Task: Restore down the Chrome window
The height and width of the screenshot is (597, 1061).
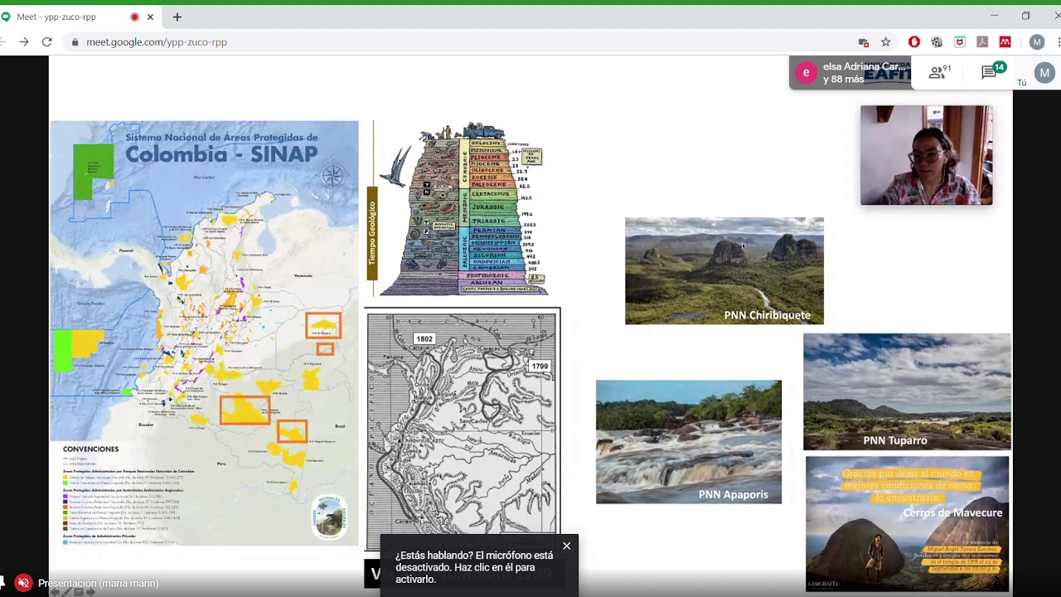Action: click(1025, 16)
